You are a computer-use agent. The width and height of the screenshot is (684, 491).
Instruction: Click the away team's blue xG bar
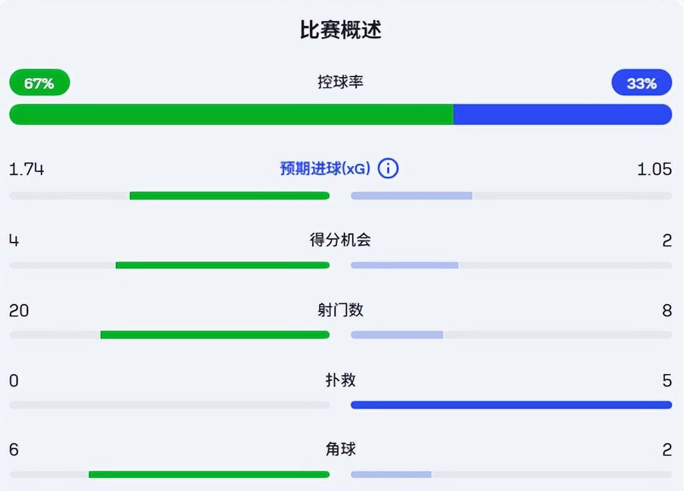pos(411,195)
